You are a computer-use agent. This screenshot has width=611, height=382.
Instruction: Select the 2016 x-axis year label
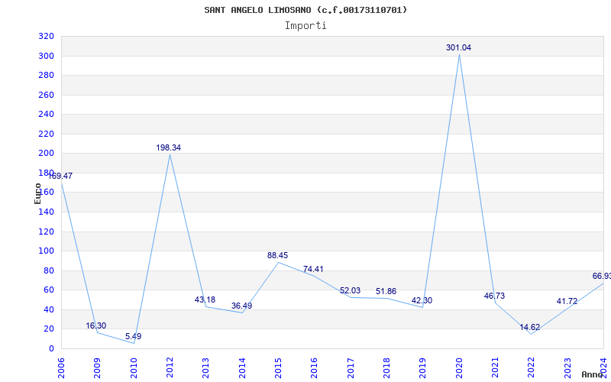[315, 368]
